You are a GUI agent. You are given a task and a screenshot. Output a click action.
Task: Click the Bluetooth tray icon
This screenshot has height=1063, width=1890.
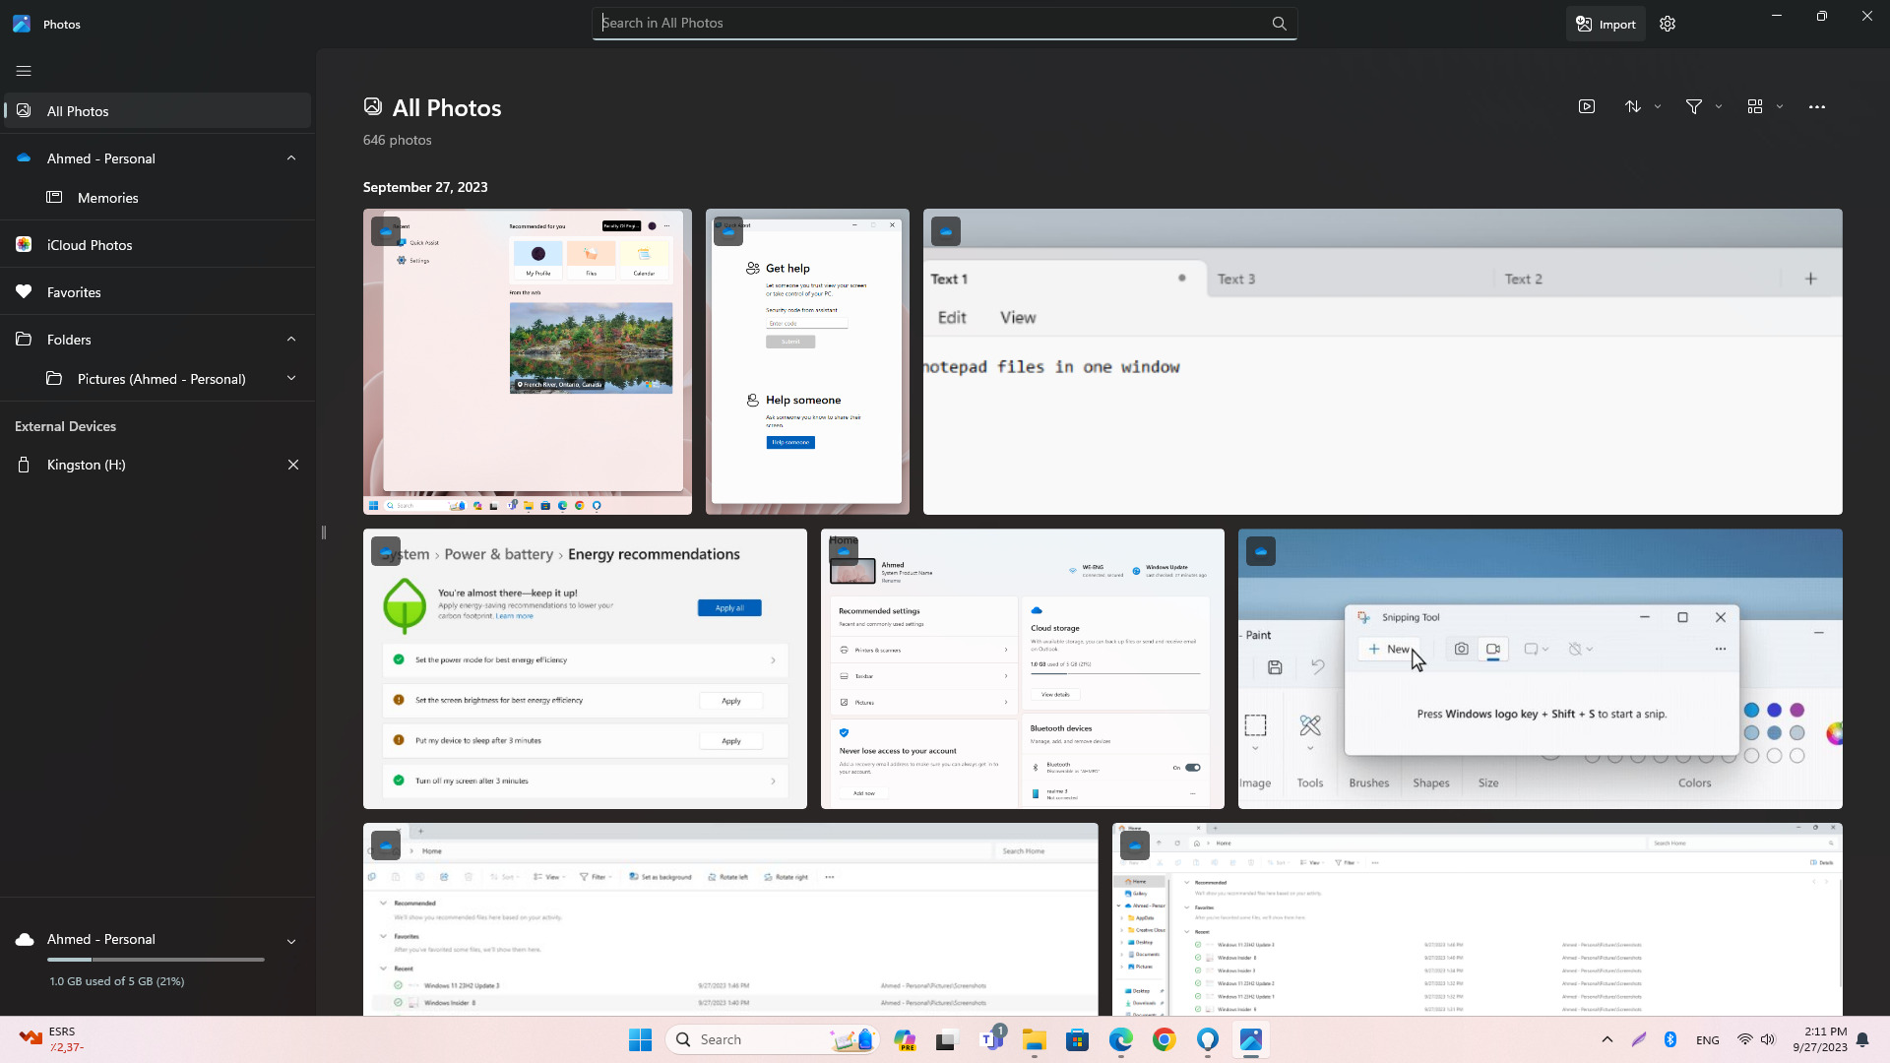point(1670,1039)
